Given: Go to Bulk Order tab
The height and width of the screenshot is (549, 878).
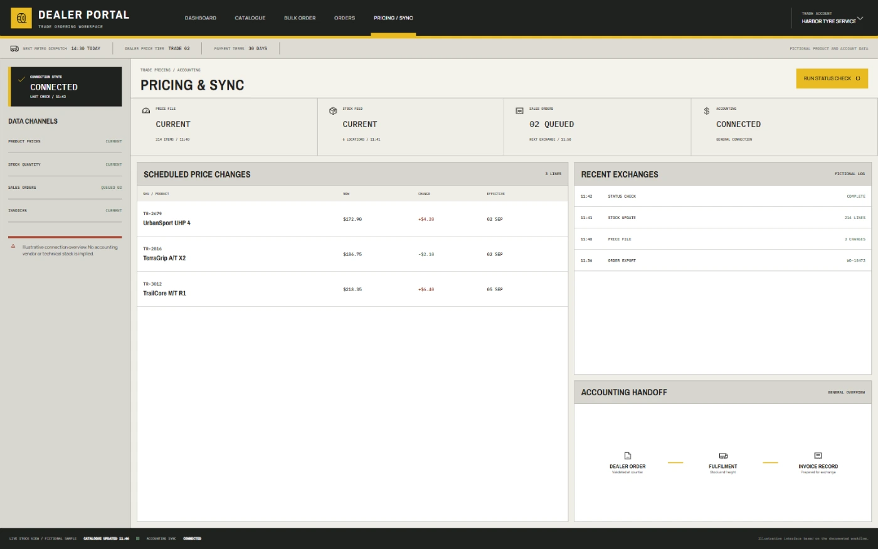Looking at the screenshot, I should pyautogui.click(x=300, y=18).
